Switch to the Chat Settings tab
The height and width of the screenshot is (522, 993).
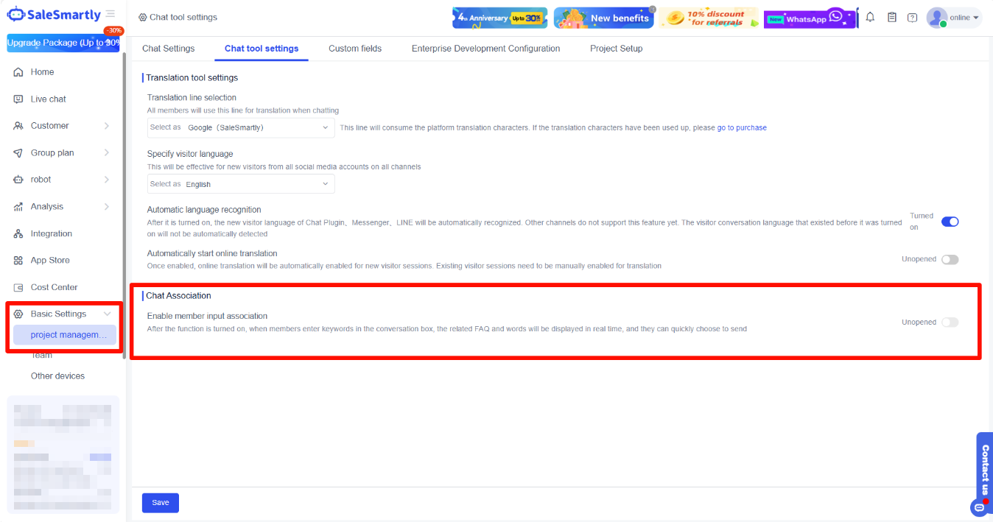[169, 49]
